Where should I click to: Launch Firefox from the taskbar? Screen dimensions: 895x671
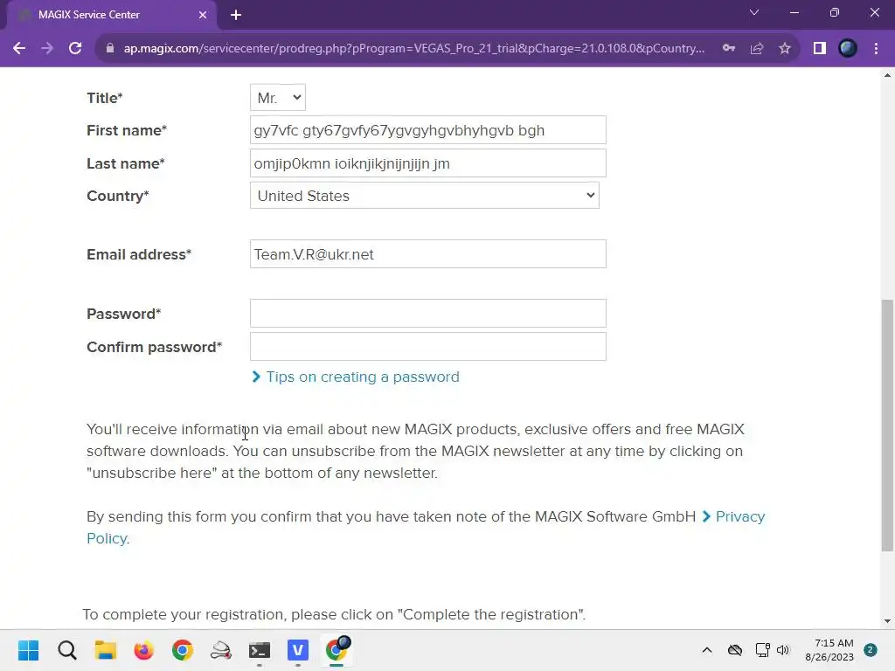click(144, 650)
